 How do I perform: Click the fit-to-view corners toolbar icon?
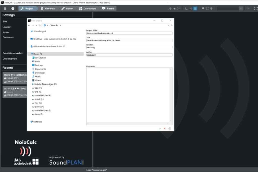pos(179,9)
